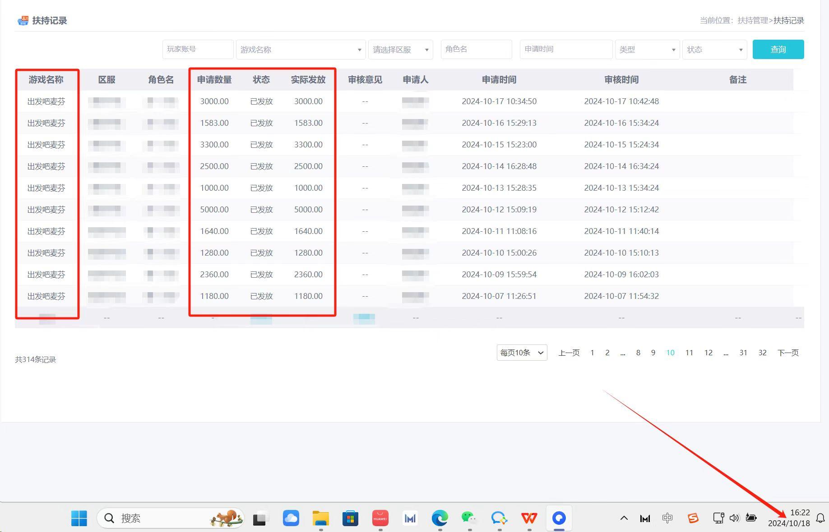Screen dimensions: 829x532
Task: Select requested amount 5000.00 cell
Action: (214, 210)
